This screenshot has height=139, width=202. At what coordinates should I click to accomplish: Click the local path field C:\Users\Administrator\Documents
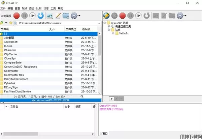[x=57, y=23]
